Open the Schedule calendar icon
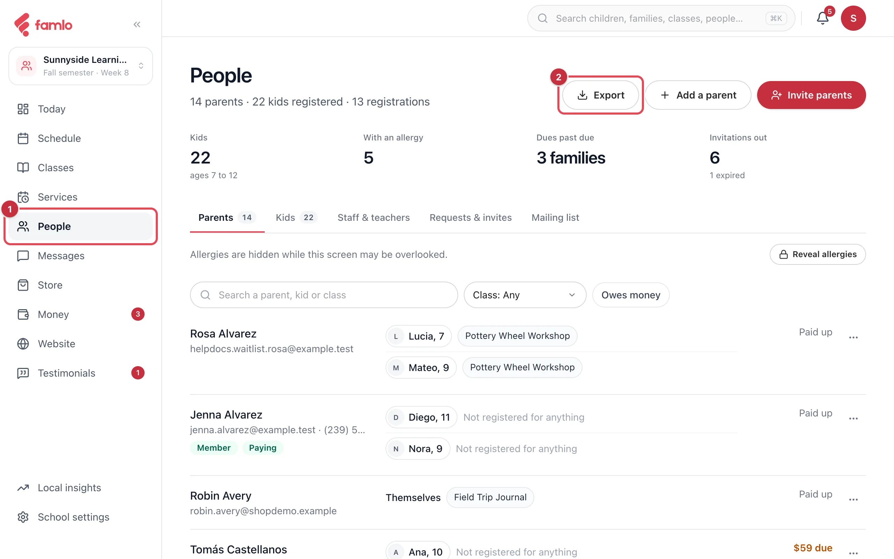Image resolution: width=894 pixels, height=559 pixels. tap(23, 138)
